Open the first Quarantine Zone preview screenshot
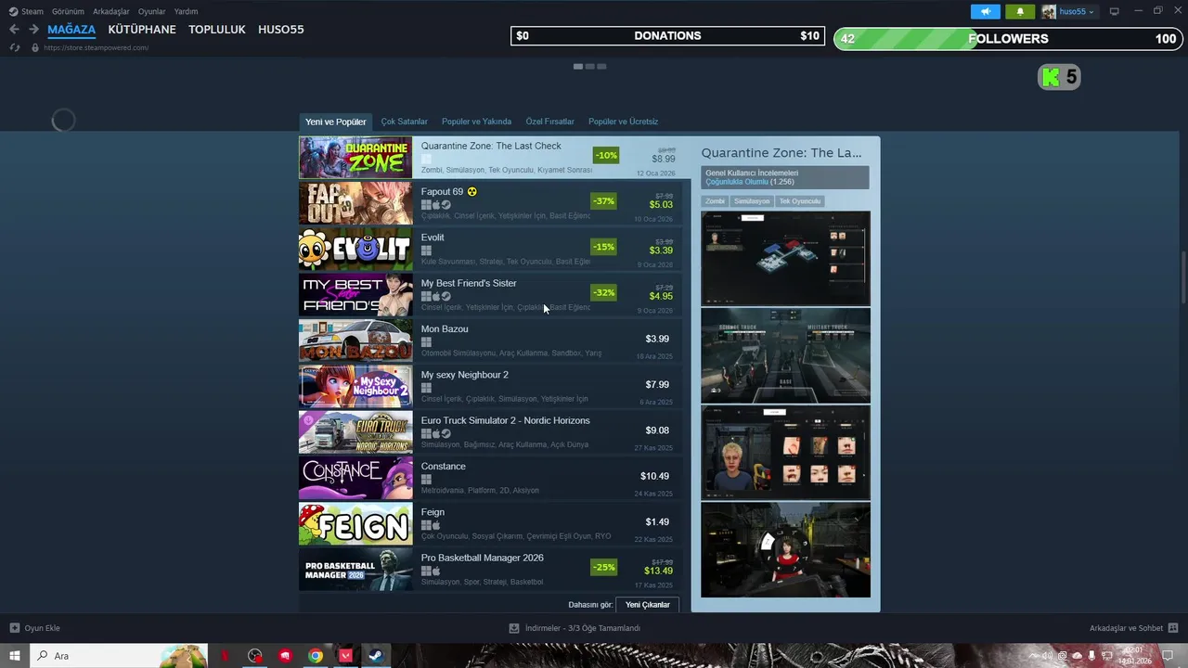This screenshot has height=668, width=1188. (x=786, y=258)
